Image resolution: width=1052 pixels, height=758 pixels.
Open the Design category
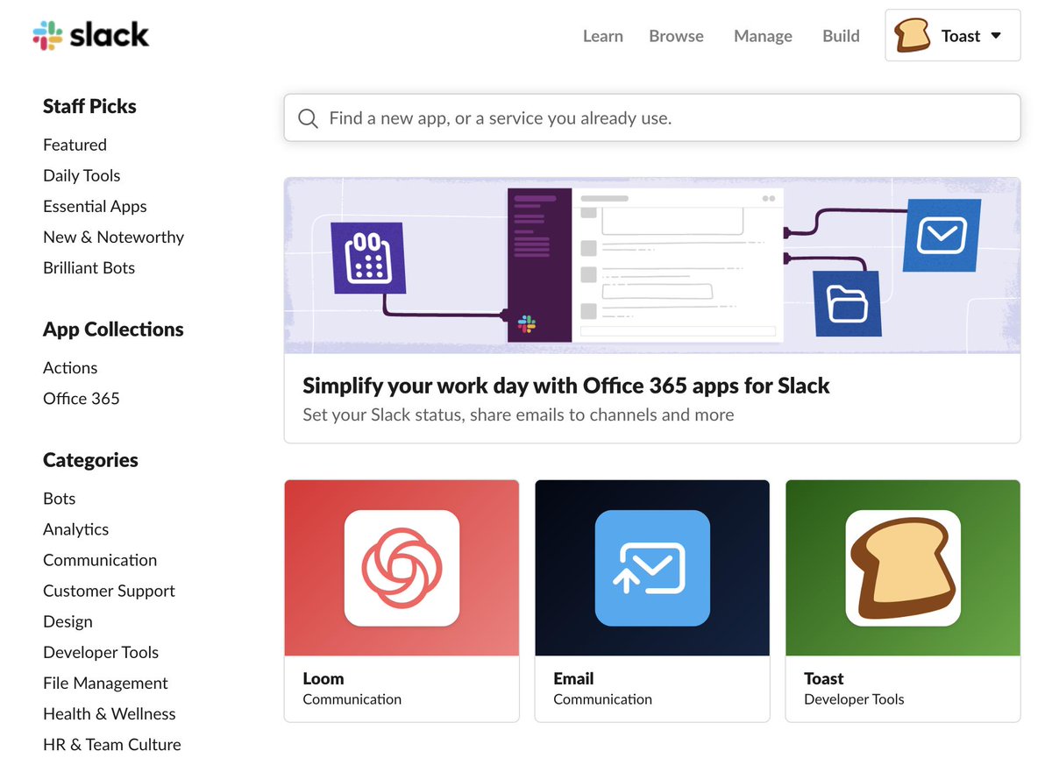pyautogui.click(x=68, y=621)
